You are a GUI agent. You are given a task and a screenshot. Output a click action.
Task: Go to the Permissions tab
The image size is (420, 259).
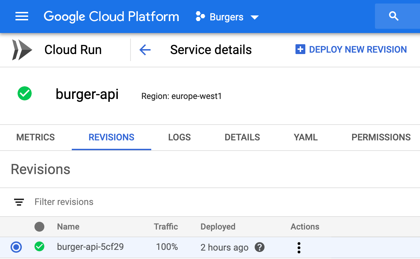click(x=381, y=137)
